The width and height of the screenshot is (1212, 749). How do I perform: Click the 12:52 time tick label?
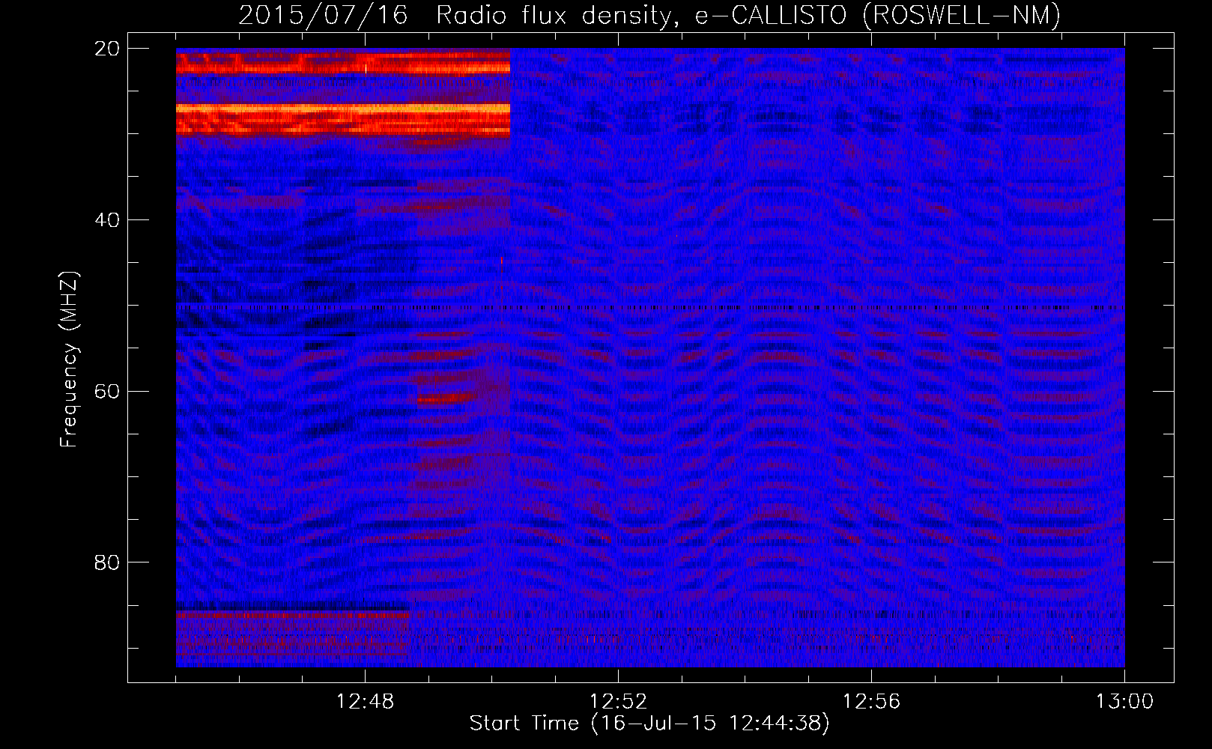pos(618,702)
